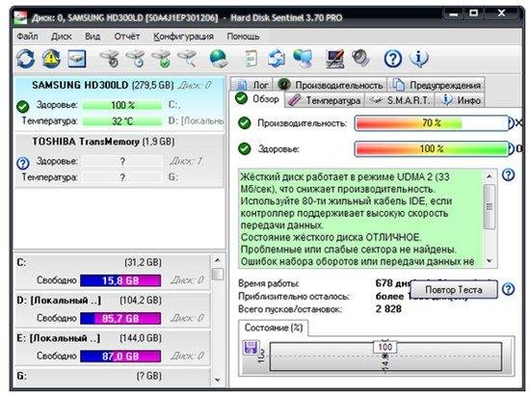The image size is (530, 395).
Task: Click help icon next to Повтор Теста
Action: tap(509, 289)
